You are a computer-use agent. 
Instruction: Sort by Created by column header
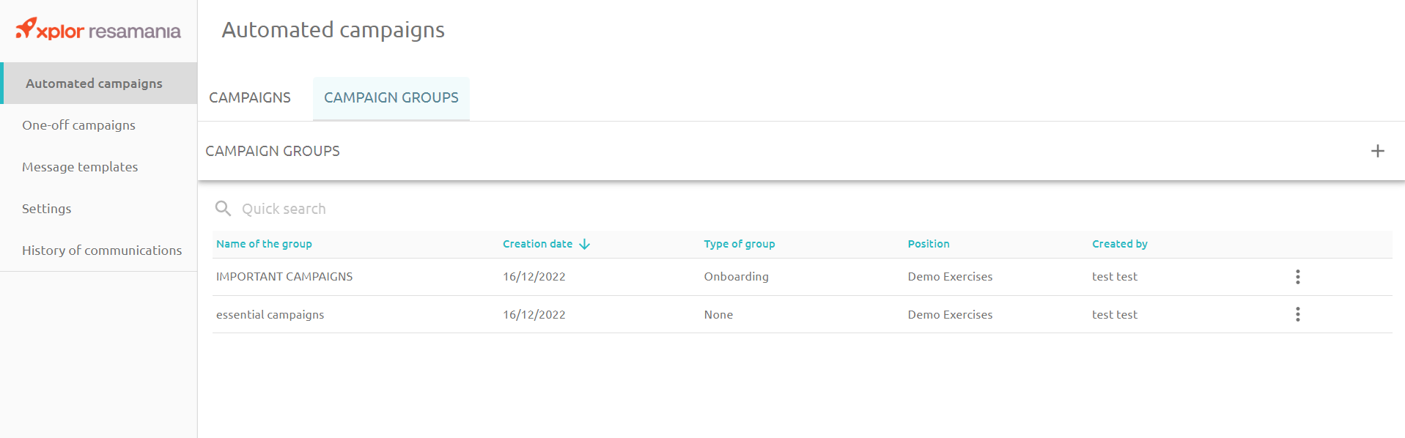[1119, 244]
